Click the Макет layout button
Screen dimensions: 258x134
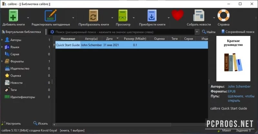(x=224, y=130)
